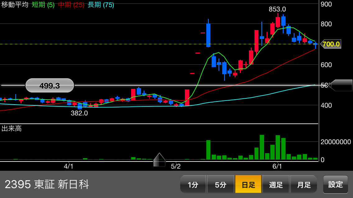Select the 日足 daily chart tab
The height and width of the screenshot is (198, 353).
[x=248, y=184]
